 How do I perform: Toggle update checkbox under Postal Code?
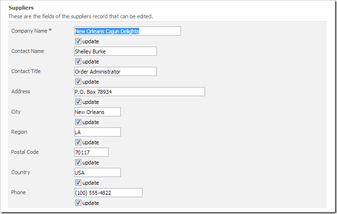coord(78,163)
